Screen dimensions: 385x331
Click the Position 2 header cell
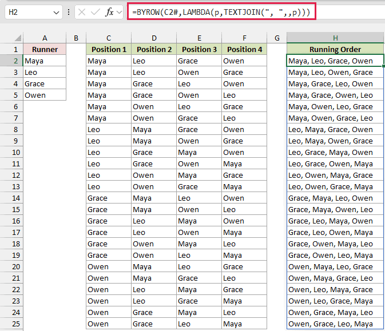pos(154,49)
